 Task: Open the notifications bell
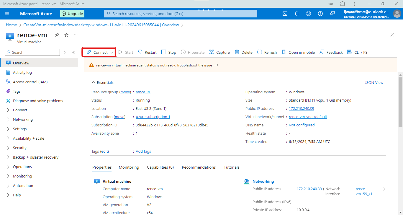[x=297, y=14]
